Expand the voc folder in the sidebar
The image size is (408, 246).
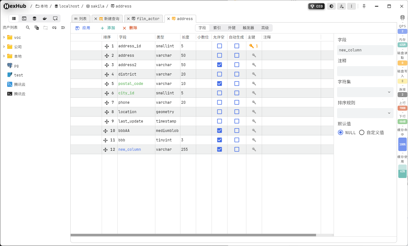(x=4, y=37)
